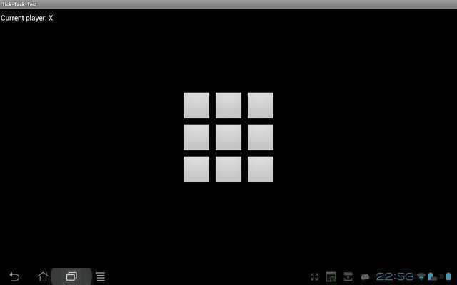Tap the rightmost tablet battery icon

coord(448,276)
